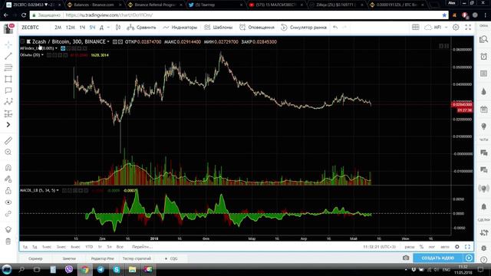Select the 2M timeframe
The image size is (491, 276).
58,28
